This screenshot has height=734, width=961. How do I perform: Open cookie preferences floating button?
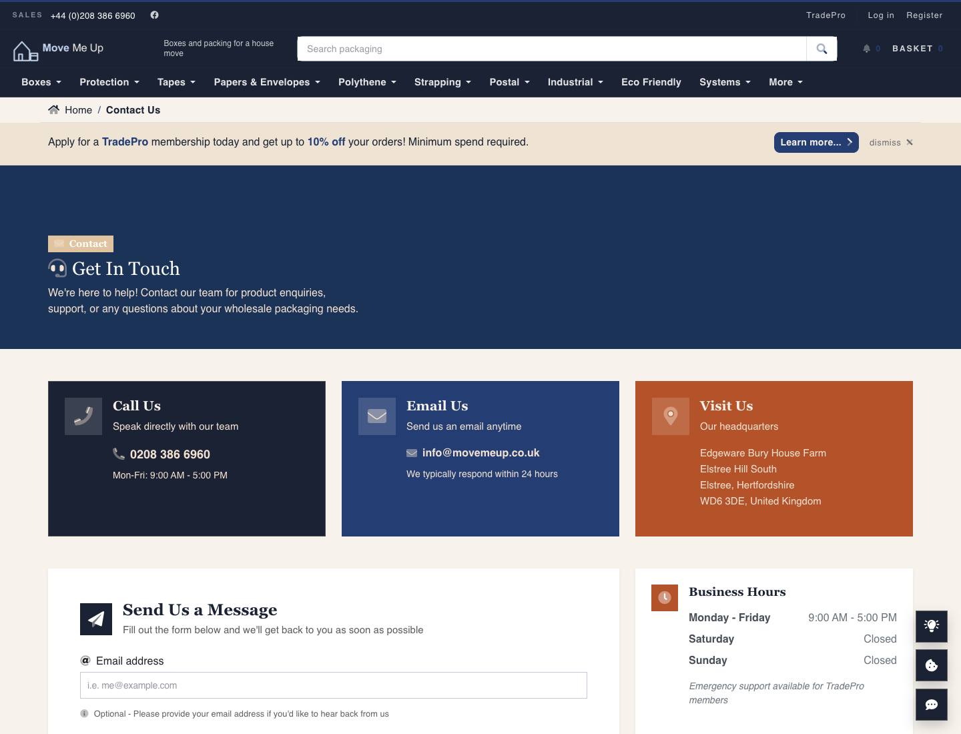(x=932, y=665)
